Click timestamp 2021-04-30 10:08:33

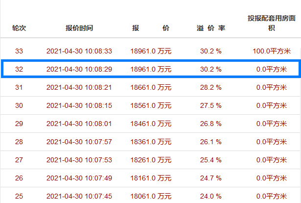click(x=79, y=51)
